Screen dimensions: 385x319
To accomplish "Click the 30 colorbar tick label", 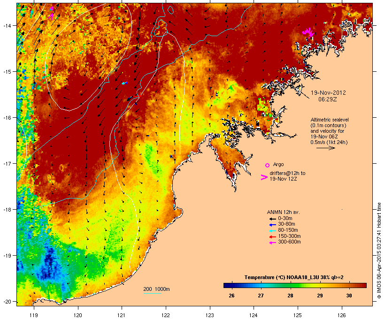I will 349,296.
